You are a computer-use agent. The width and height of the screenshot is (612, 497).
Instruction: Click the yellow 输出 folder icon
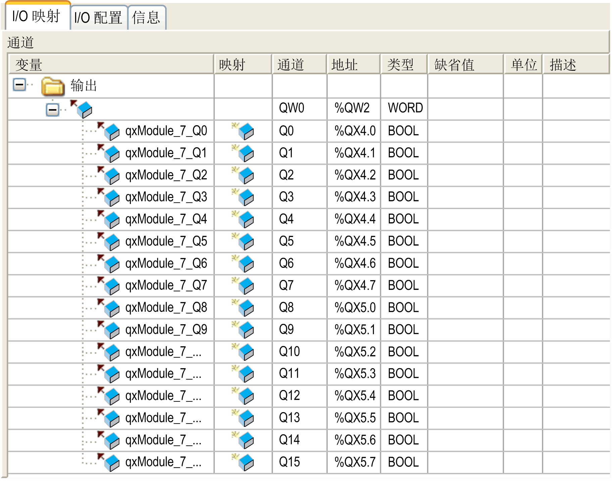tap(53, 86)
